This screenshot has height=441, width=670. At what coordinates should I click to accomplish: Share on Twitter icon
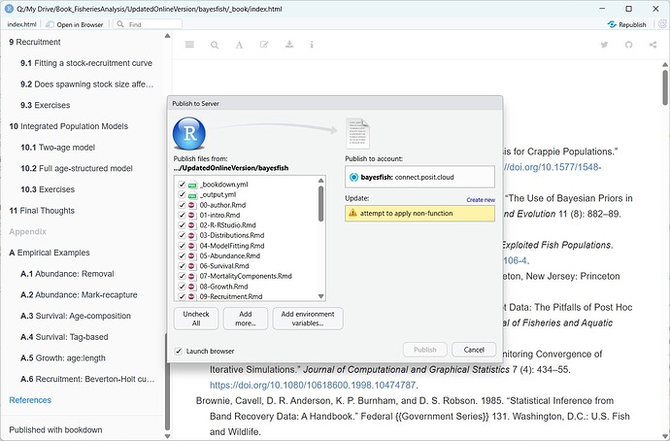604,45
